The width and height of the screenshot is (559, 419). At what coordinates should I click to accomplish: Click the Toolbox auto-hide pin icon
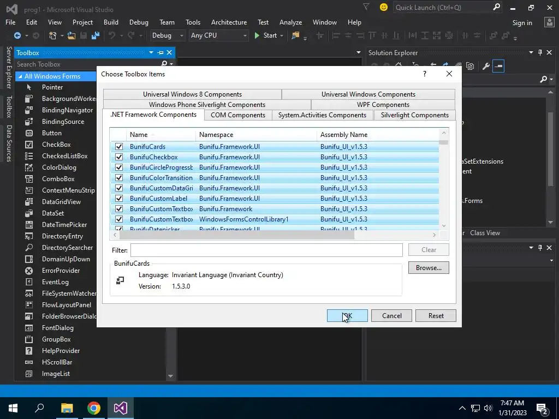point(160,52)
